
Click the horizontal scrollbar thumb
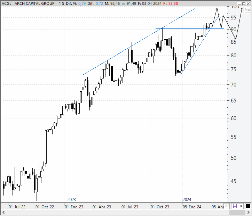pos(237,213)
